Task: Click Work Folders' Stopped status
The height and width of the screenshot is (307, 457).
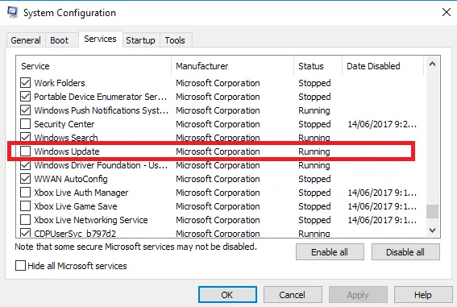Action: click(314, 83)
